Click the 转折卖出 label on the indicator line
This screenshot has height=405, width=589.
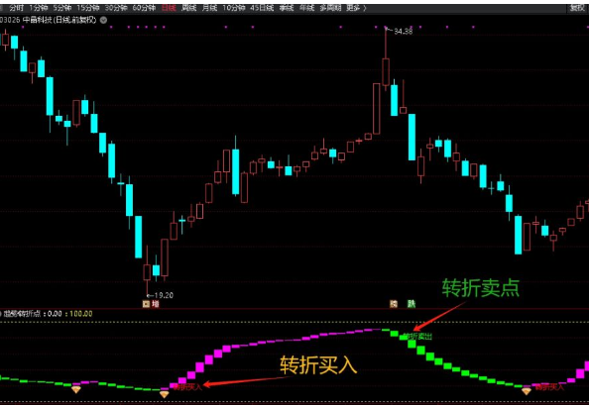[x=418, y=337]
